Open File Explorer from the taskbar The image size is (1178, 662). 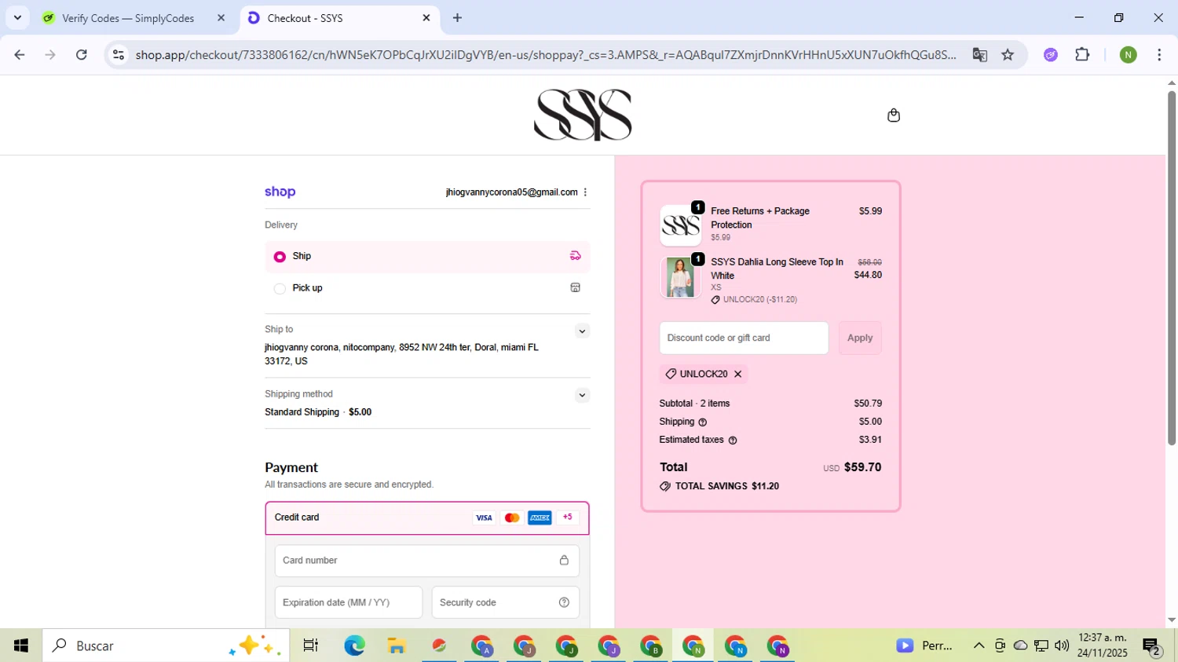[x=397, y=646]
